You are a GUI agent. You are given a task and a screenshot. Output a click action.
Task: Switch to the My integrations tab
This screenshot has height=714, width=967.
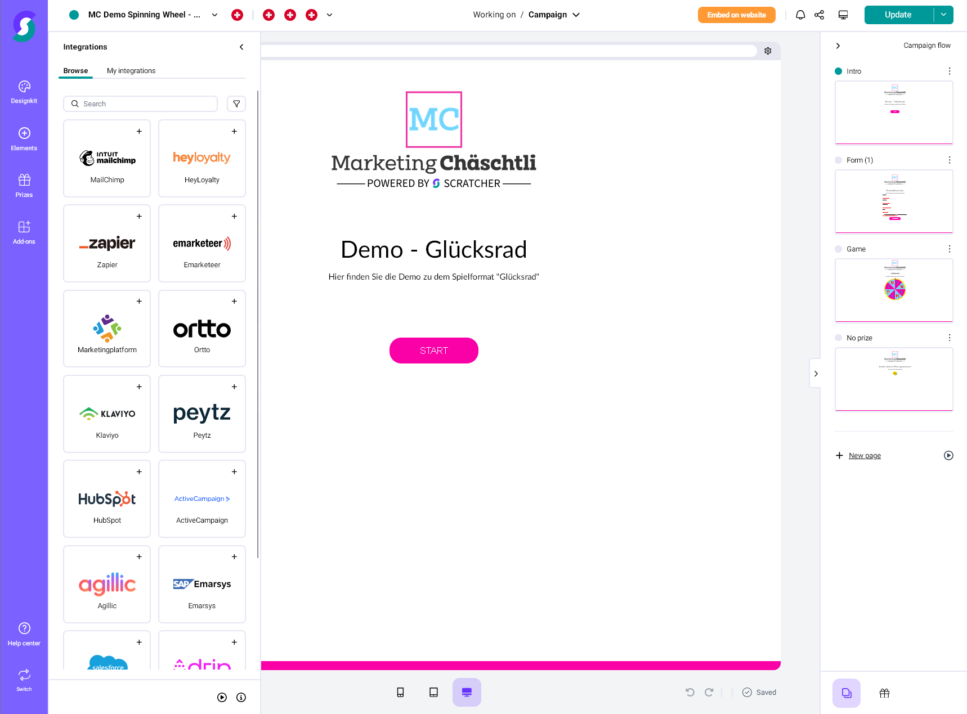tap(131, 70)
